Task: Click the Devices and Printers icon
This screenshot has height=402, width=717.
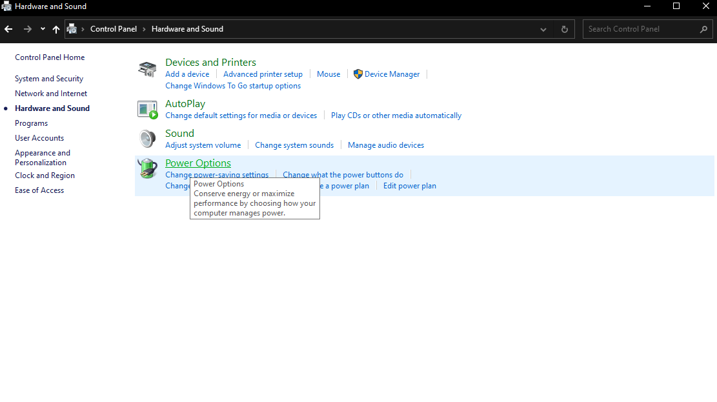Action: [147, 69]
